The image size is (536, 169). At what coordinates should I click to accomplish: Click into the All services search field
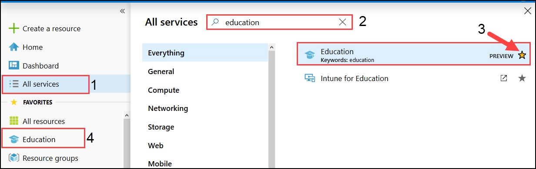click(x=279, y=23)
